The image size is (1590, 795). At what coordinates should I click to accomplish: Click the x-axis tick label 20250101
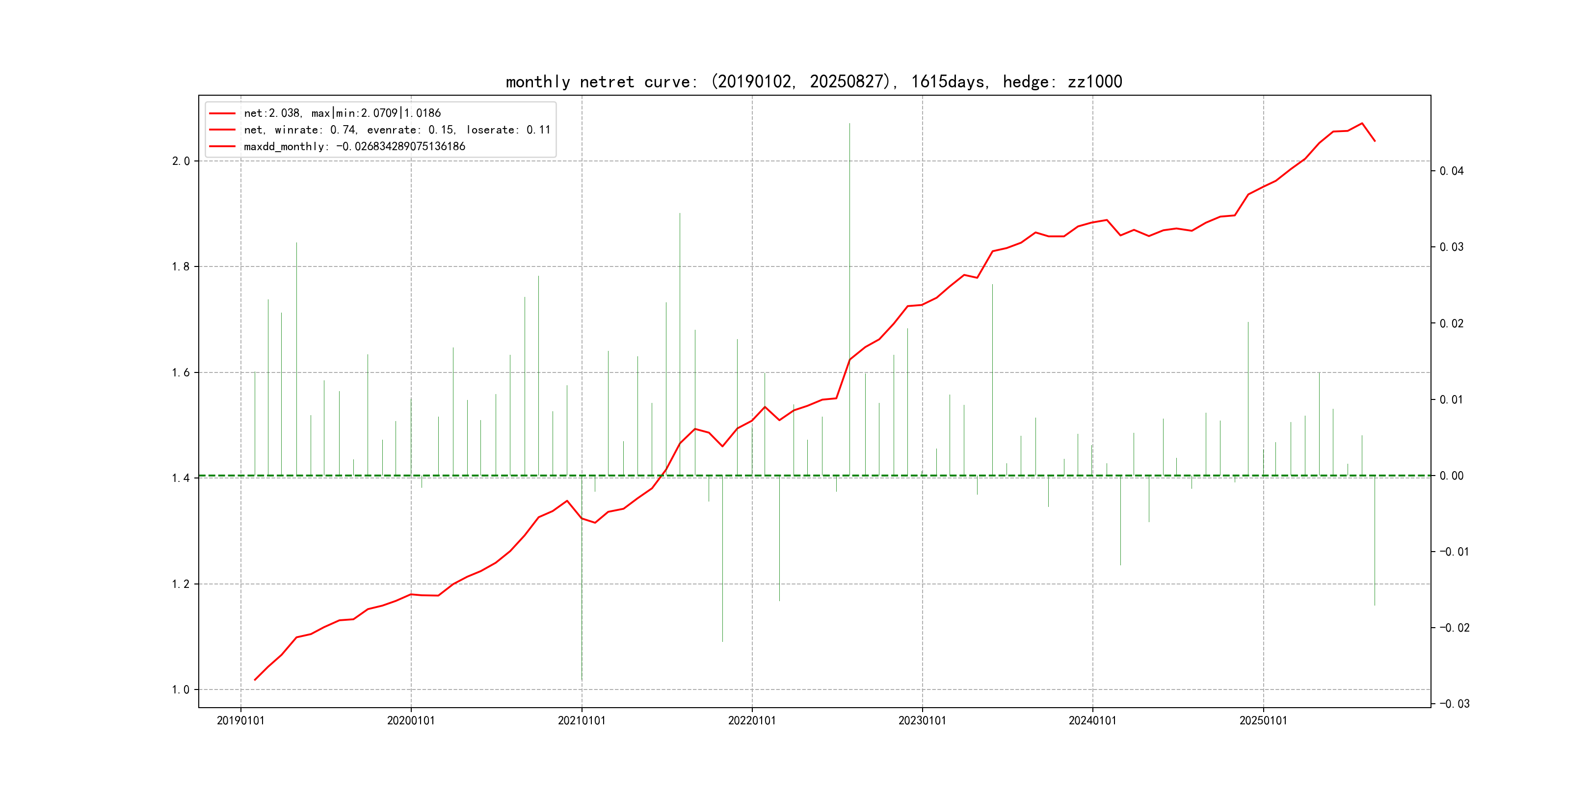click(x=1264, y=721)
